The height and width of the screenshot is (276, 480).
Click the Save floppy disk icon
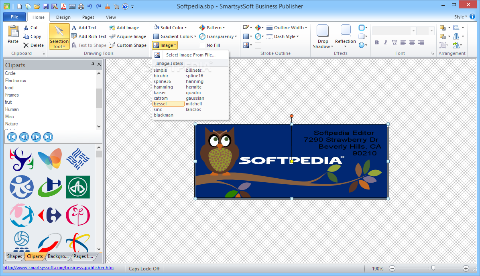pos(46,6)
